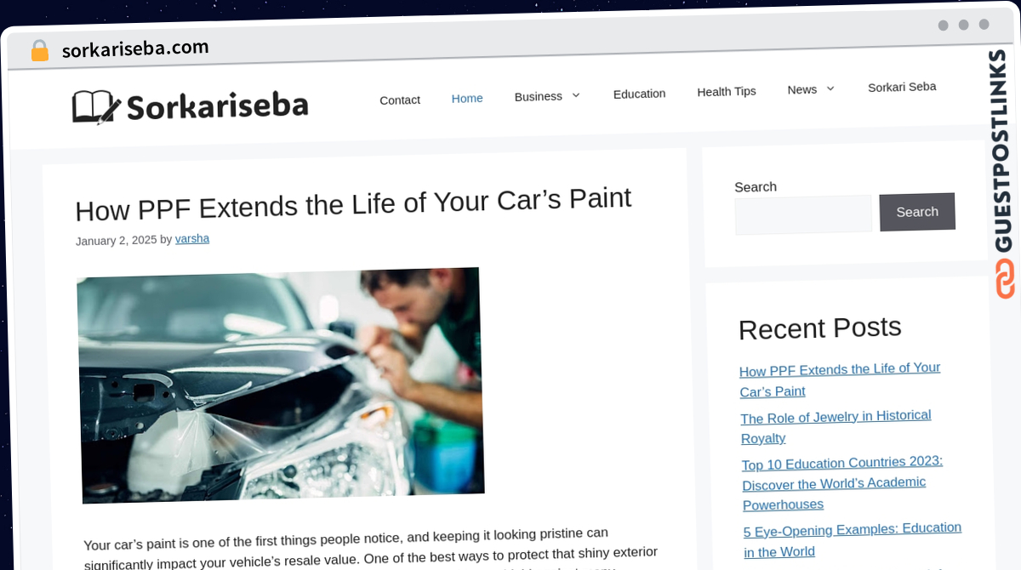Click the middle gray window dot

(963, 25)
